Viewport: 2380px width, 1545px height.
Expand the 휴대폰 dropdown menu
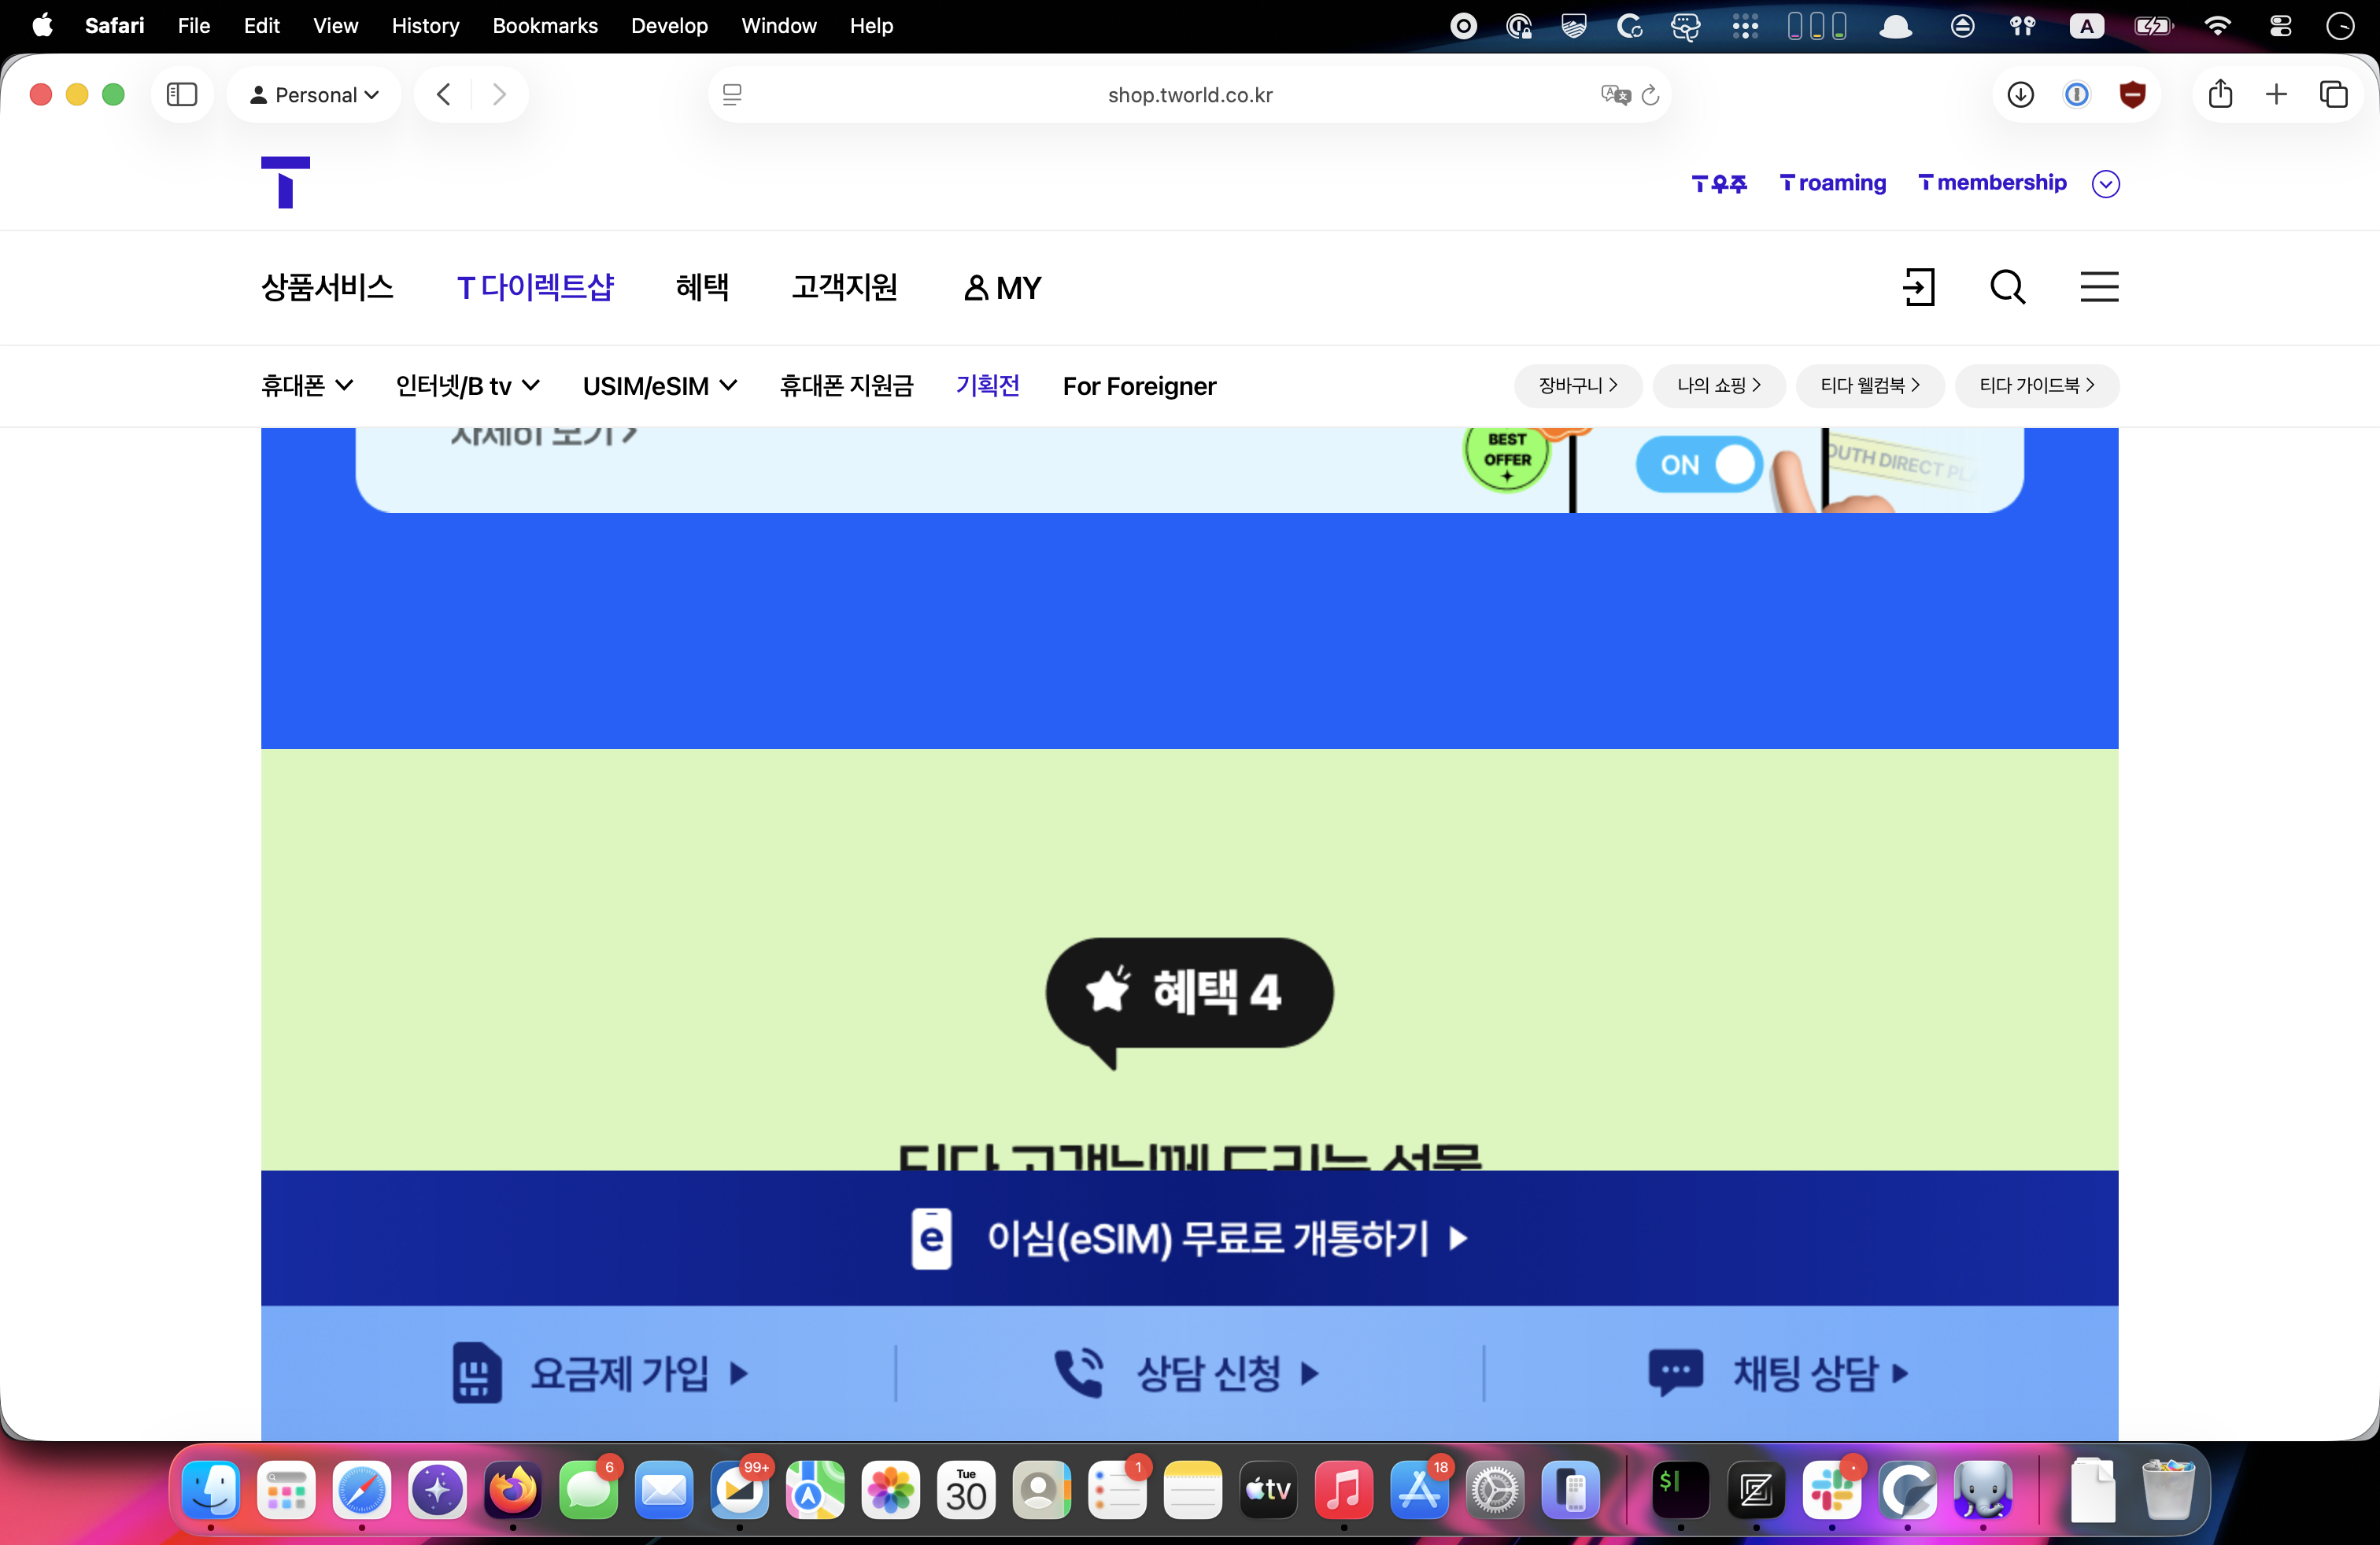(x=307, y=385)
